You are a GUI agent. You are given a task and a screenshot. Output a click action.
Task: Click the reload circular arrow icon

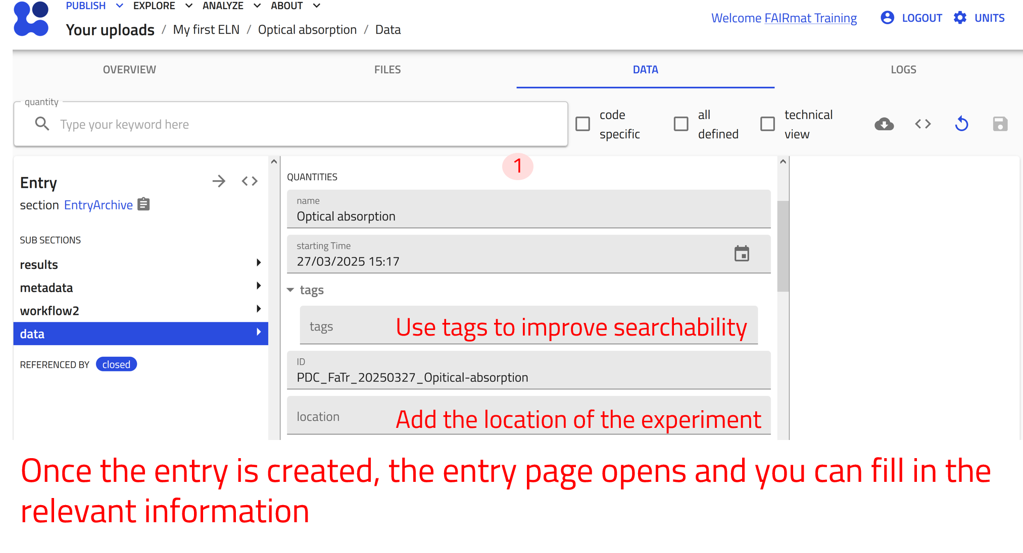point(961,124)
